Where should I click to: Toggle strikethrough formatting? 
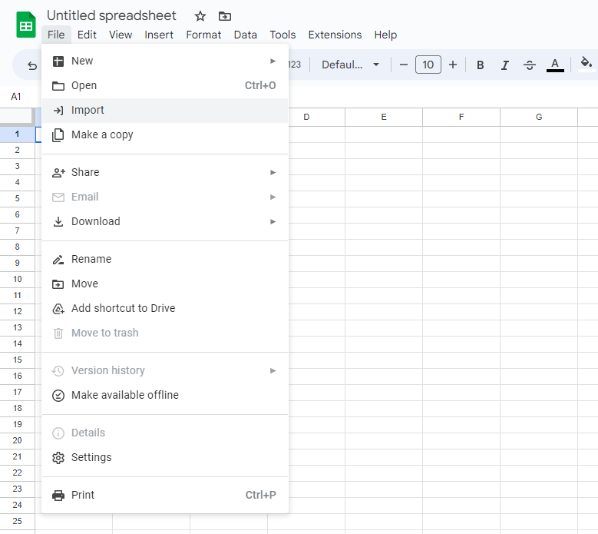coord(529,65)
